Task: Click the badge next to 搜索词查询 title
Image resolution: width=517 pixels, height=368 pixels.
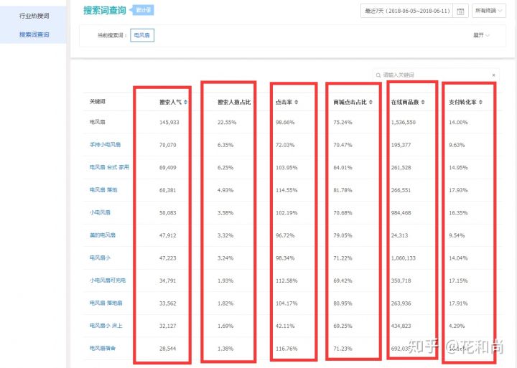Action: (x=143, y=10)
